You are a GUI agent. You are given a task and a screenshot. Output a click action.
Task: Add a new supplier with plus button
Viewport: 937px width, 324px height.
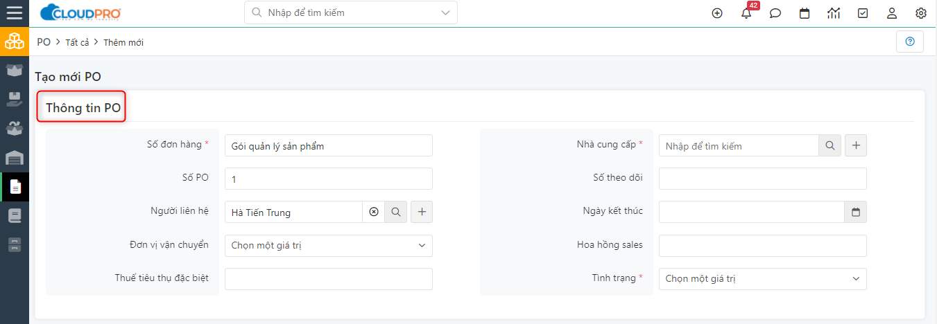(856, 145)
